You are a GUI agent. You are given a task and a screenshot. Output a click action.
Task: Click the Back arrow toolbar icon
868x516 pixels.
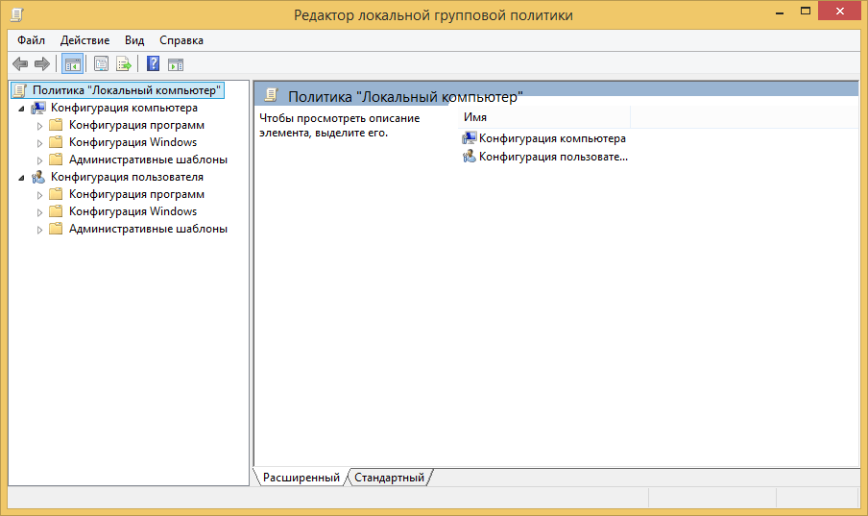tap(19, 64)
